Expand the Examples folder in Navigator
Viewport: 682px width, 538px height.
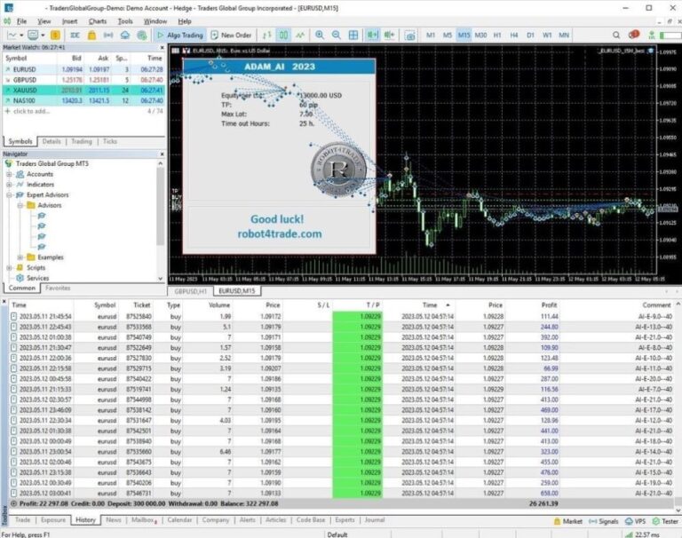(x=19, y=257)
